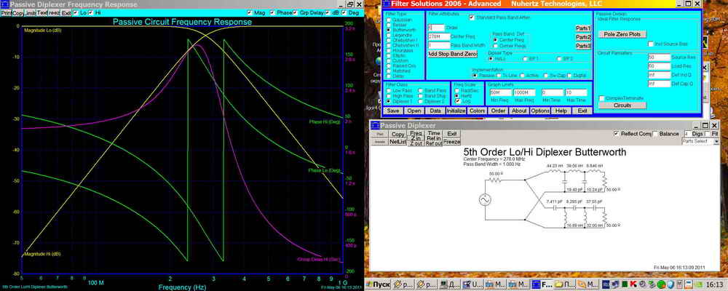The width and height of the screenshot is (728, 291).
Task: Click Freeze in Frequency Response toolbar
Action: pos(55,13)
